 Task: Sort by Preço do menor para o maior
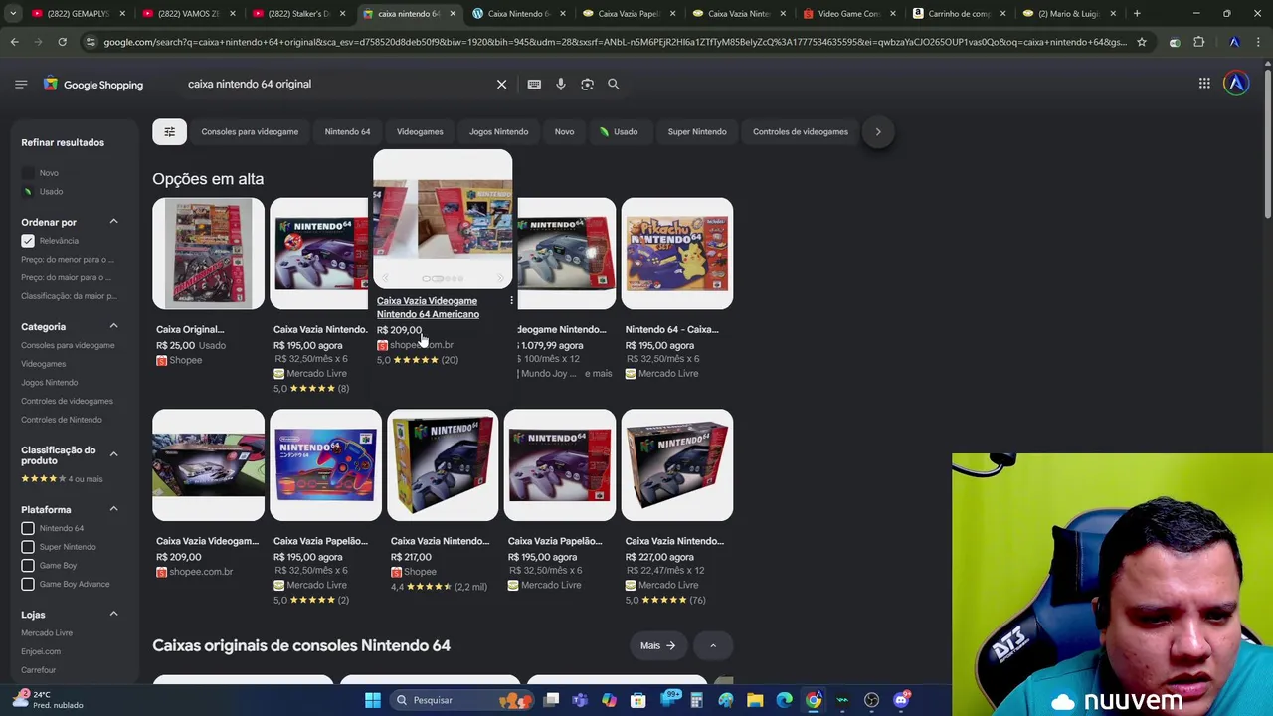(67, 260)
